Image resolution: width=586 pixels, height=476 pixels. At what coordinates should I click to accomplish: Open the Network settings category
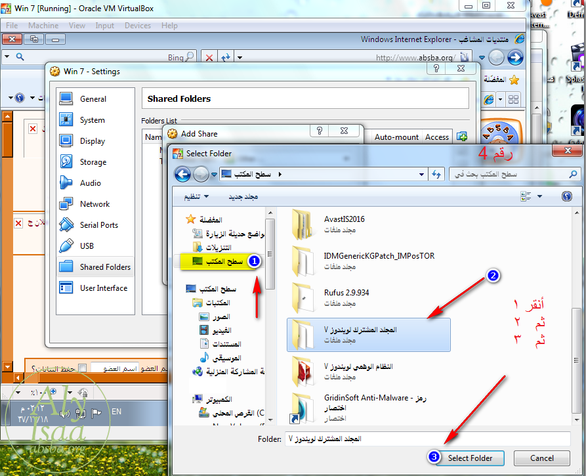[x=94, y=204]
